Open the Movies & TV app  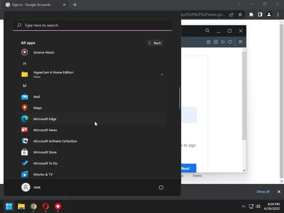point(92,174)
